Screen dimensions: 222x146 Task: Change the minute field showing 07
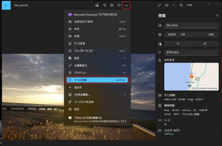[x=205, y=44]
